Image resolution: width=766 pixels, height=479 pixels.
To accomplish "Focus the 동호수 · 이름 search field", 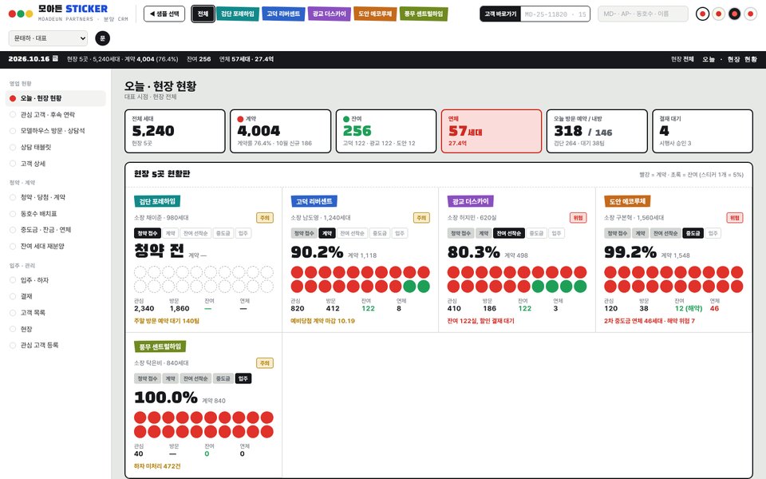I will (x=643, y=14).
